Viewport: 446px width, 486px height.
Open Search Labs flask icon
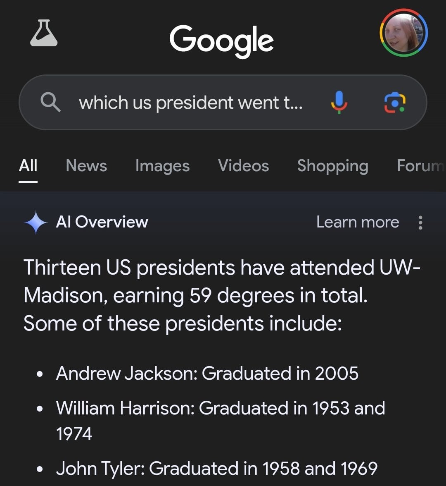44,33
